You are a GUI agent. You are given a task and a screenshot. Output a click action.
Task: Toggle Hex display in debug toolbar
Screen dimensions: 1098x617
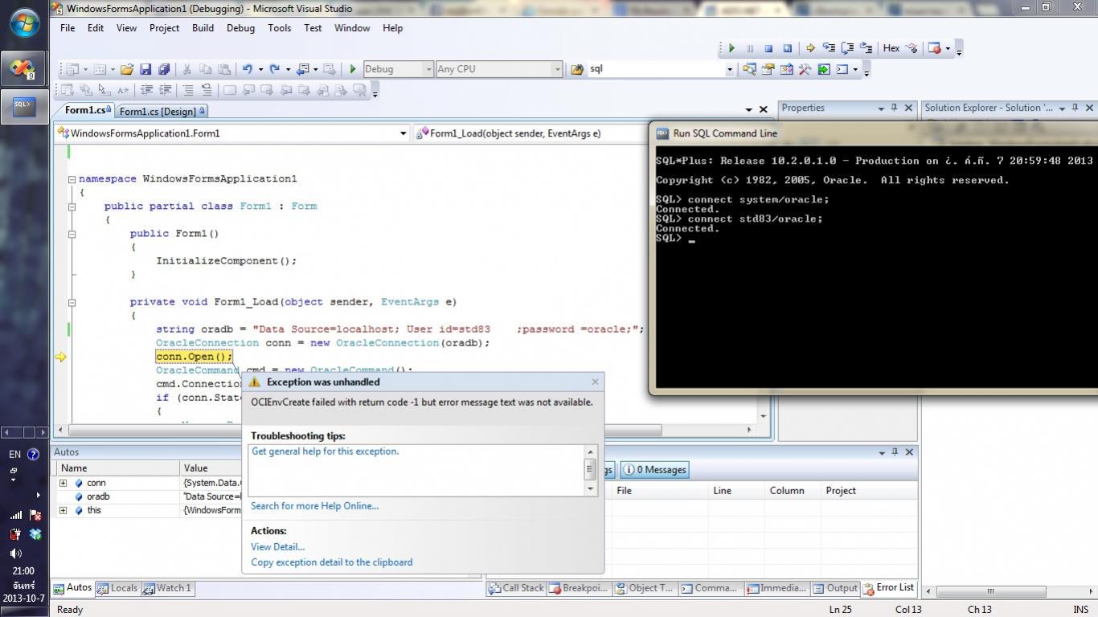click(x=891, y=48)
